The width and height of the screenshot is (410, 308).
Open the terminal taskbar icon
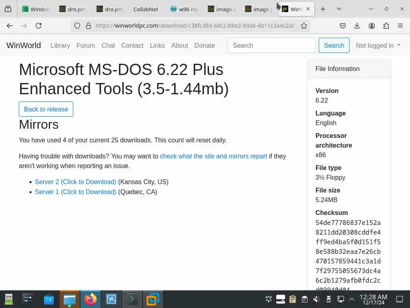click(x=132, y=299)
